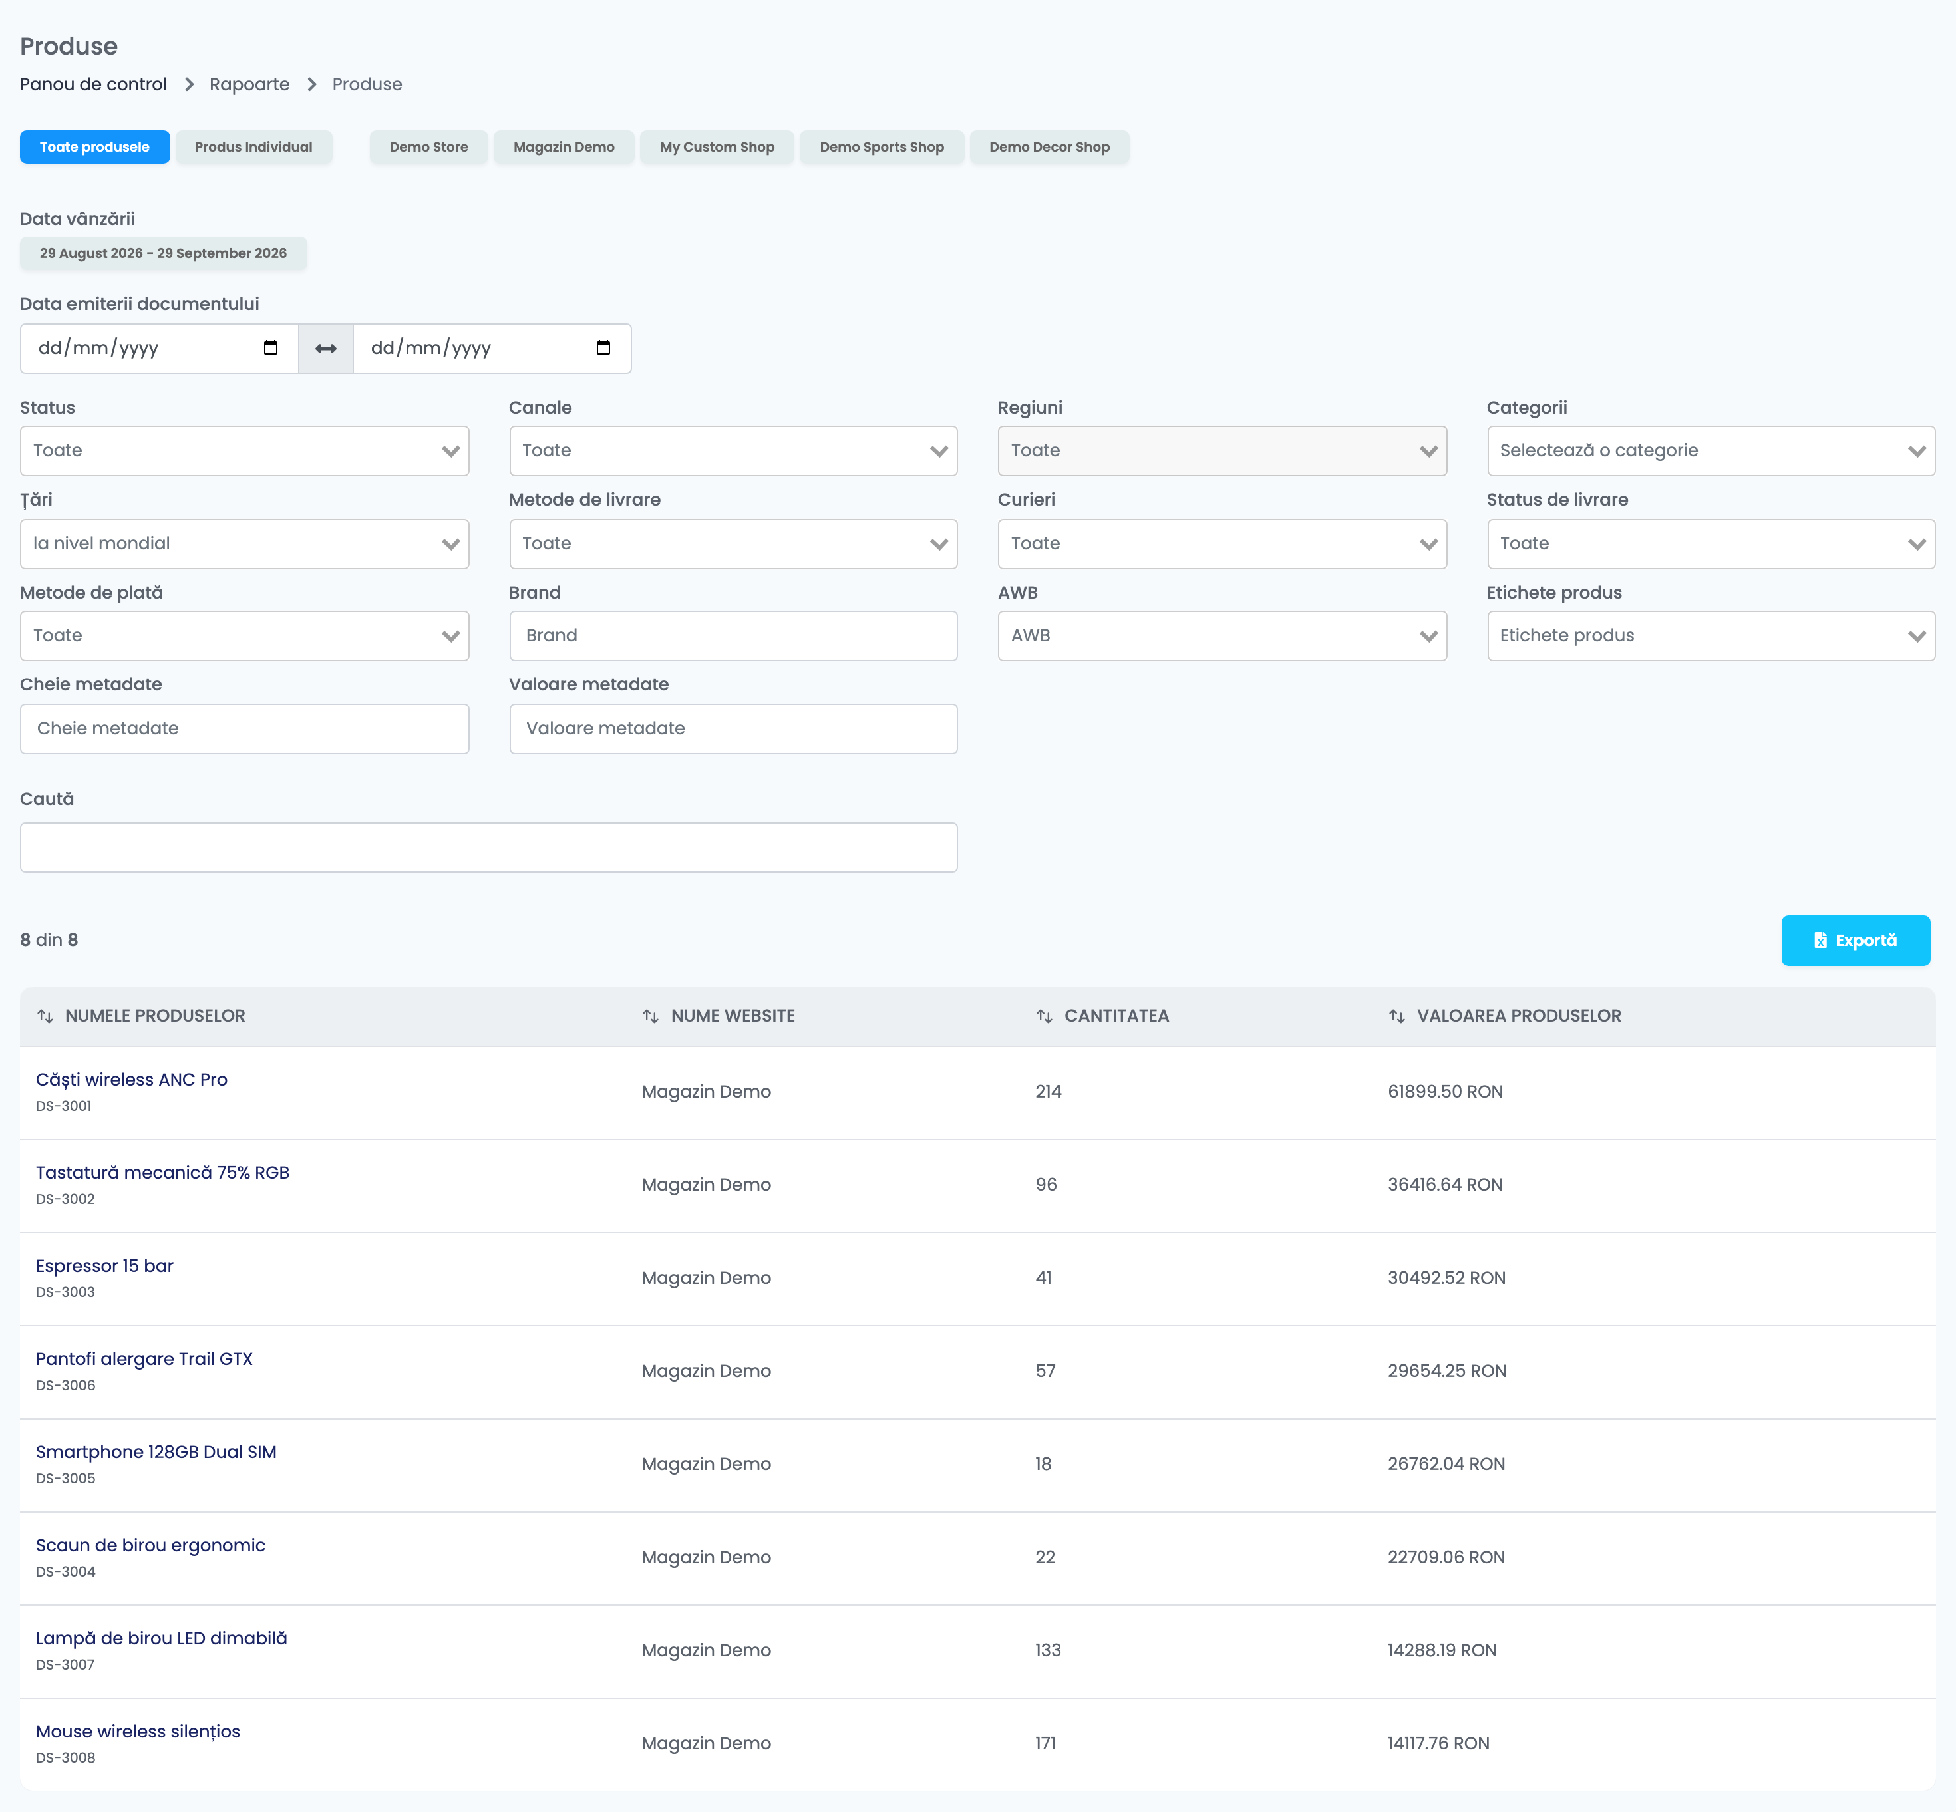Image resolution: width=1956 pixels, height=1812 pixels.
Task: Click quantity 214
Action: (1048, 1092)
